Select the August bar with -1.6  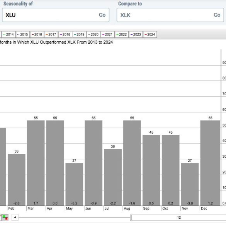[132, 163]
